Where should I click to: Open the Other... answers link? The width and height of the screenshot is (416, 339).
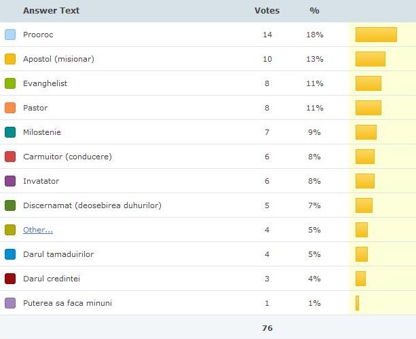pos(38,230)
